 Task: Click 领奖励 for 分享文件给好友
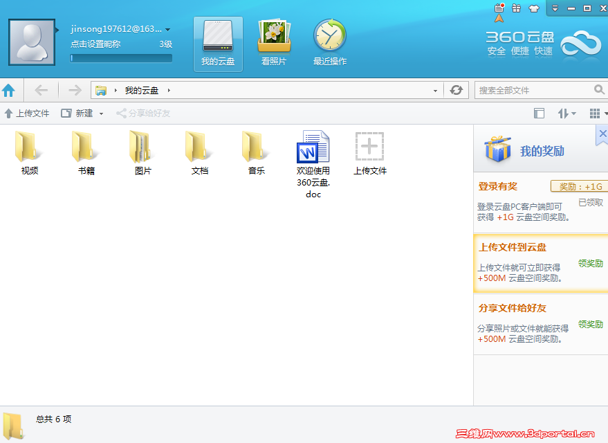coord(591,325)
